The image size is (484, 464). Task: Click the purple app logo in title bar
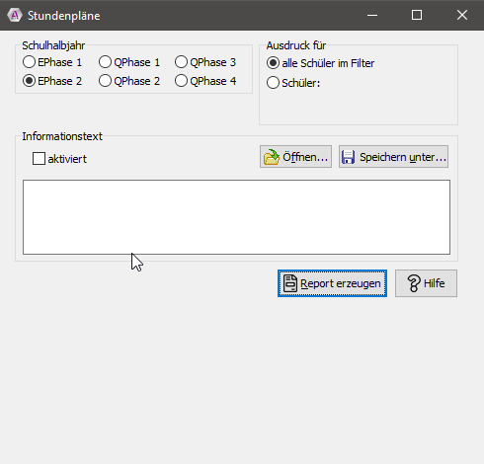15,15
